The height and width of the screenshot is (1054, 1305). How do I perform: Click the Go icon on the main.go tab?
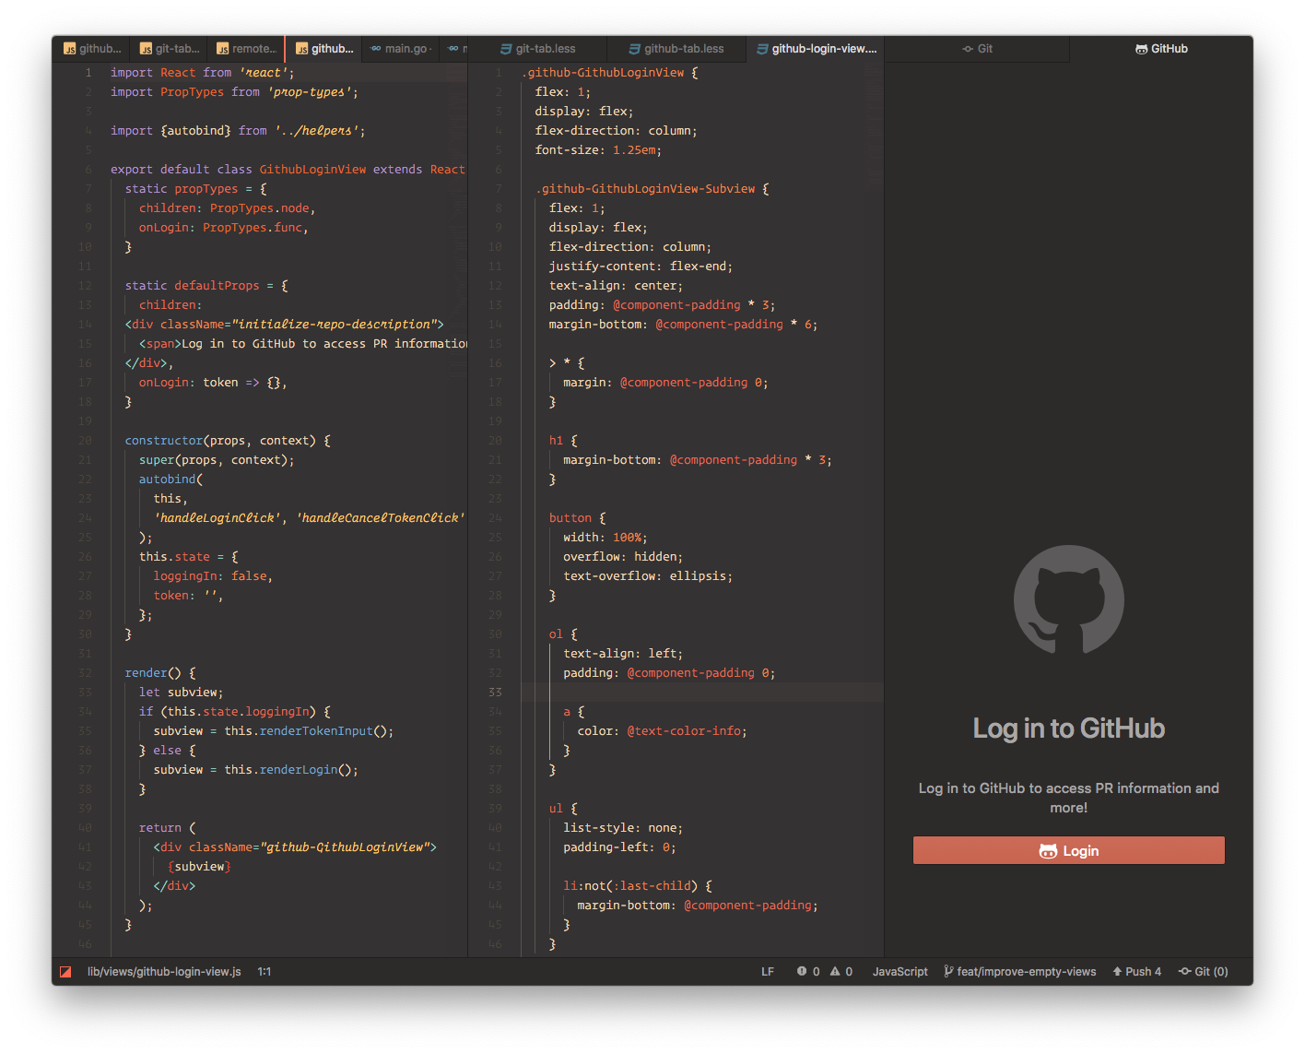(377, 49)
